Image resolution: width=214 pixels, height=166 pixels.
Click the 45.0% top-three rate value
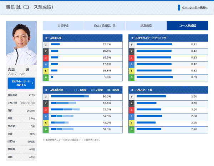(x=107, y=123)
